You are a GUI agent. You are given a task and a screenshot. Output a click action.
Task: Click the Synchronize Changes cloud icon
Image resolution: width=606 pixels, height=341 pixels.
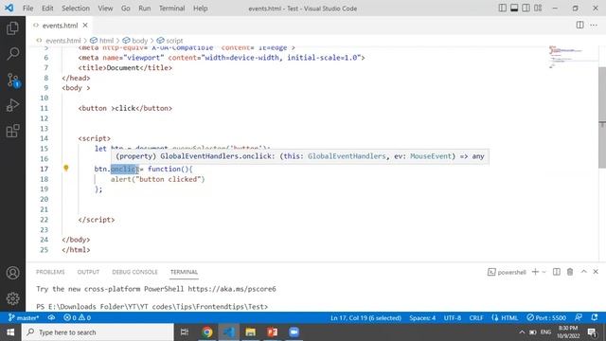51,318
